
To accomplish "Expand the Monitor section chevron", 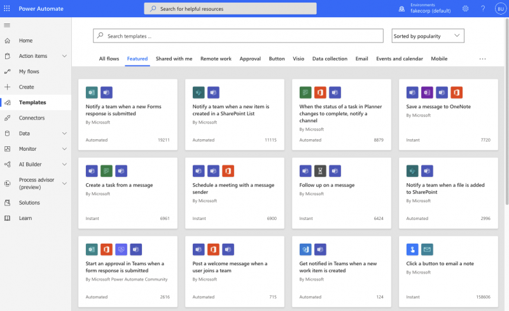I will pos(64,149).
